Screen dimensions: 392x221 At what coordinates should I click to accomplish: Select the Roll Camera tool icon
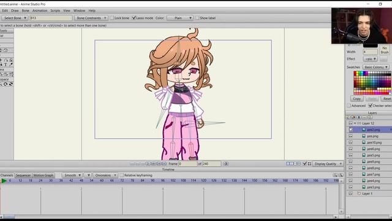(6, 74)
